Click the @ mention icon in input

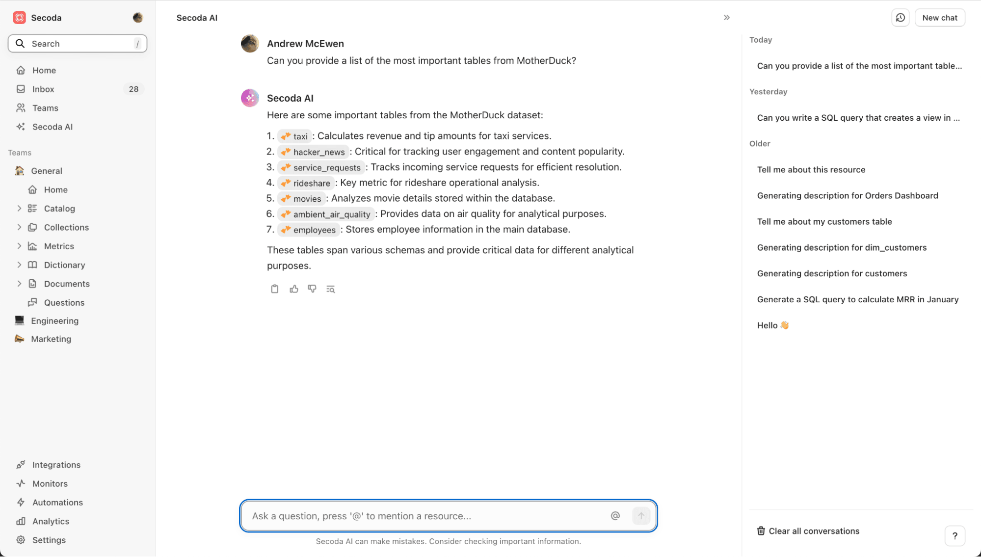(x=615, y=516)
